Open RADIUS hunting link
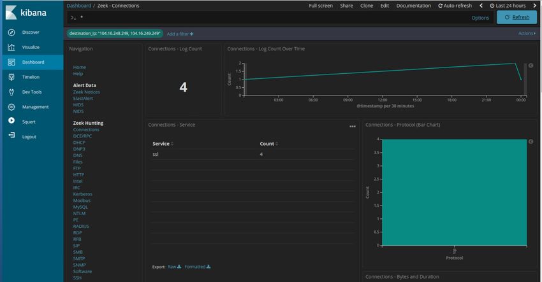This screenshot has height=282, width=542. click(81, 227)
